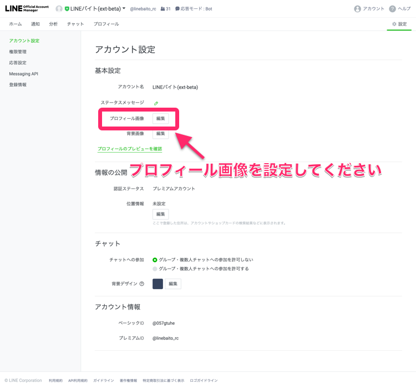Viewport: 416px width, 389px height.
Task: Open ガイドライン footer link
Action: 104,381
